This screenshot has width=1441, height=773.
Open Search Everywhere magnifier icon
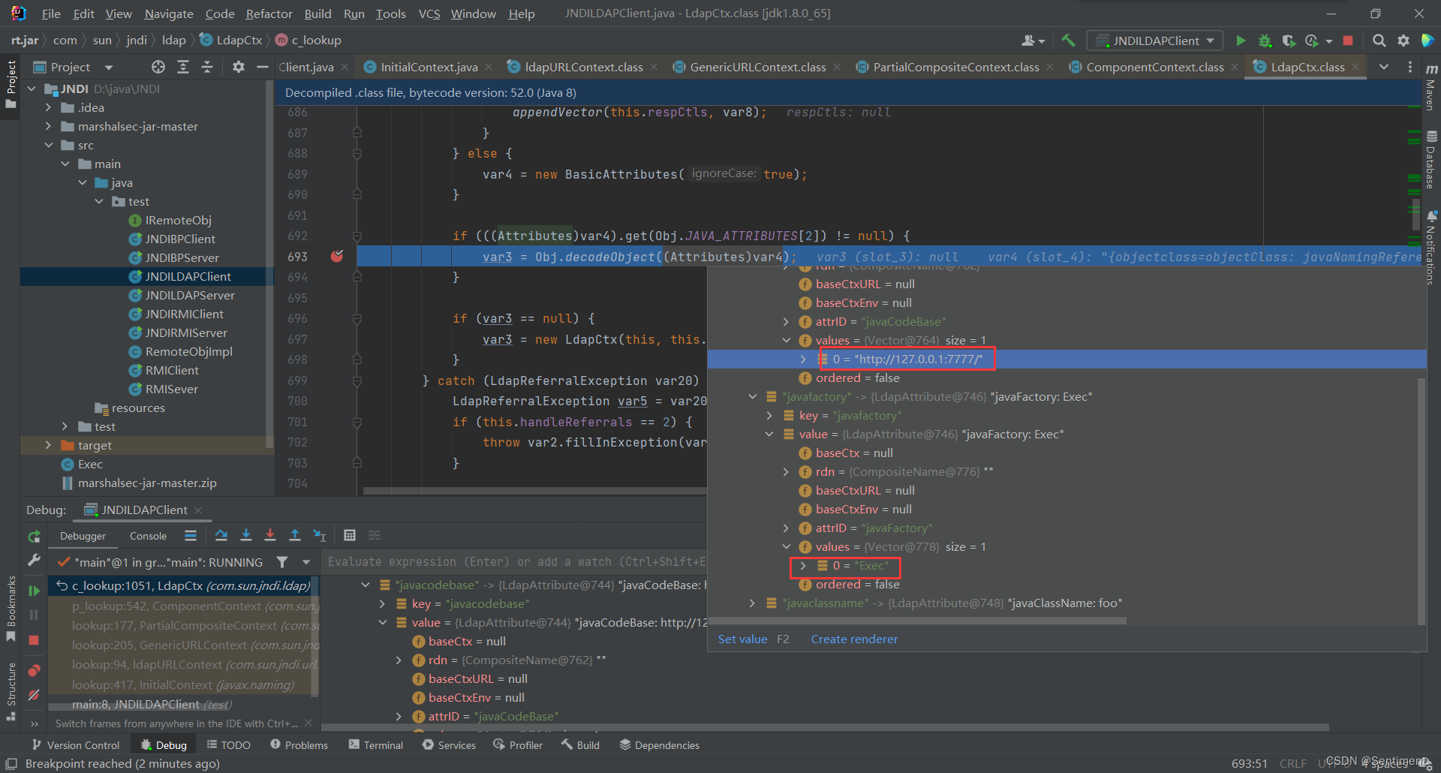tap(1379, 41)
